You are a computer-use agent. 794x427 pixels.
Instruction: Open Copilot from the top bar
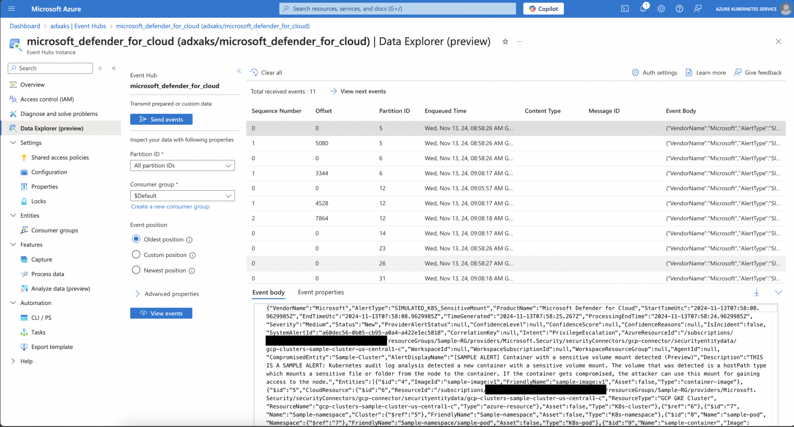(x=543, y=8)
